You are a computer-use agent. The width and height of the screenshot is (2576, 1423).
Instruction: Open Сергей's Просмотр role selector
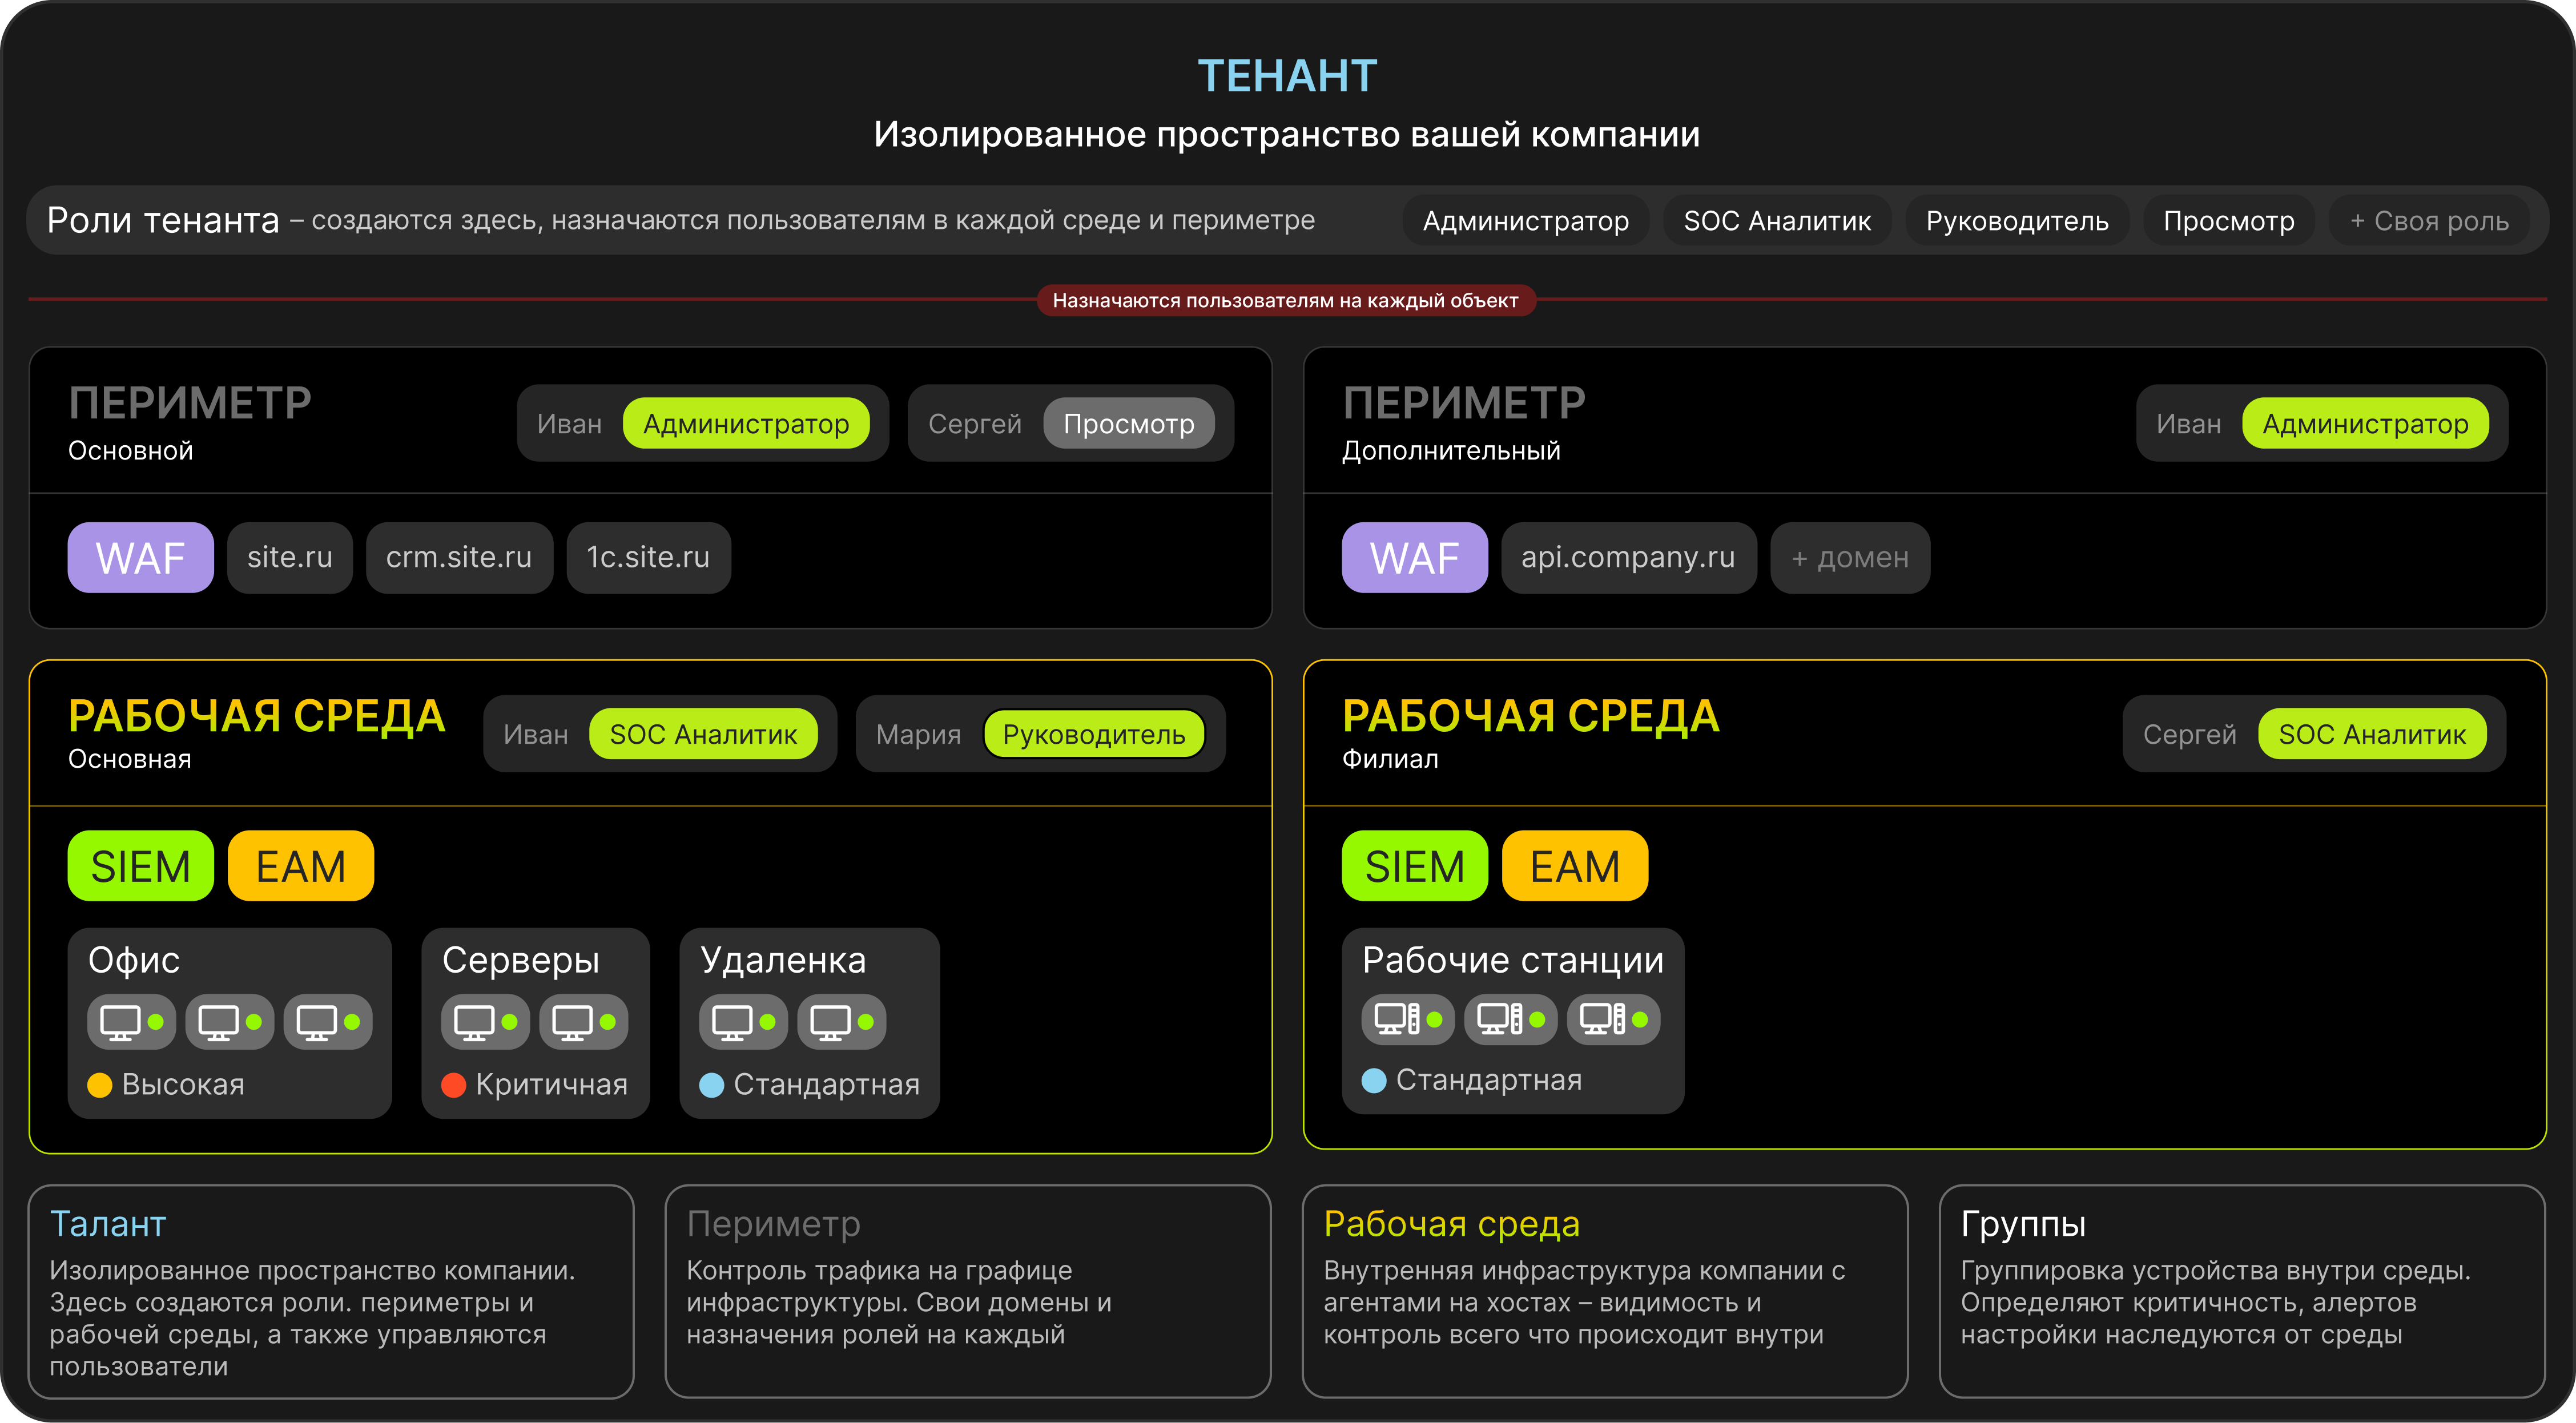1128,424
